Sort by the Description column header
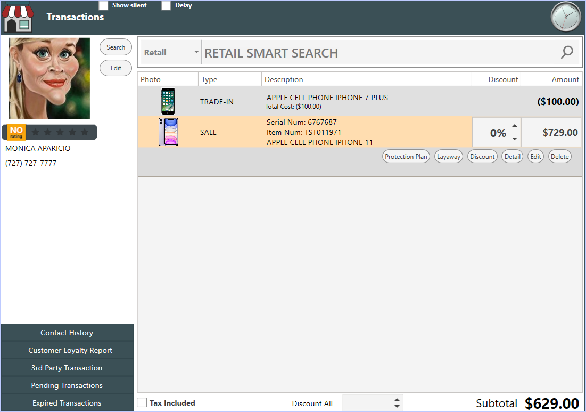The width and height of the screenshot is (586, 412). coord(367,79)
